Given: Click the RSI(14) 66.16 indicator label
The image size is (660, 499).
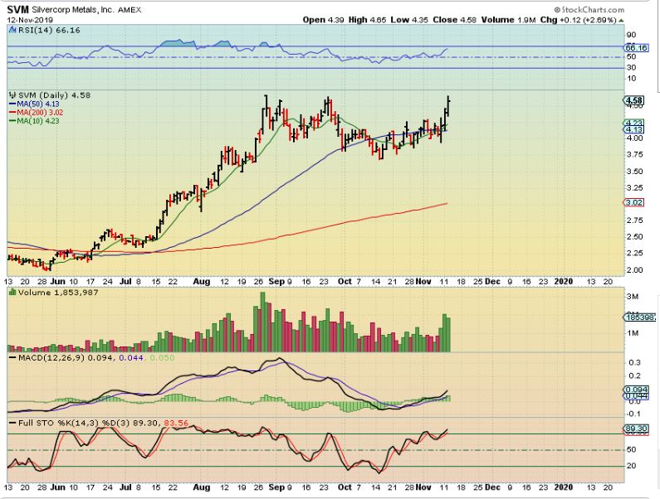Looking at the screenshot, I should click(49, 31).
